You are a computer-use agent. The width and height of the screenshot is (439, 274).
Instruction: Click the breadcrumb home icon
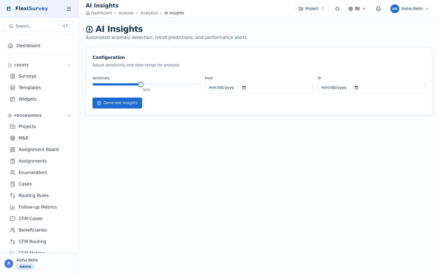[x=88, y=13]
